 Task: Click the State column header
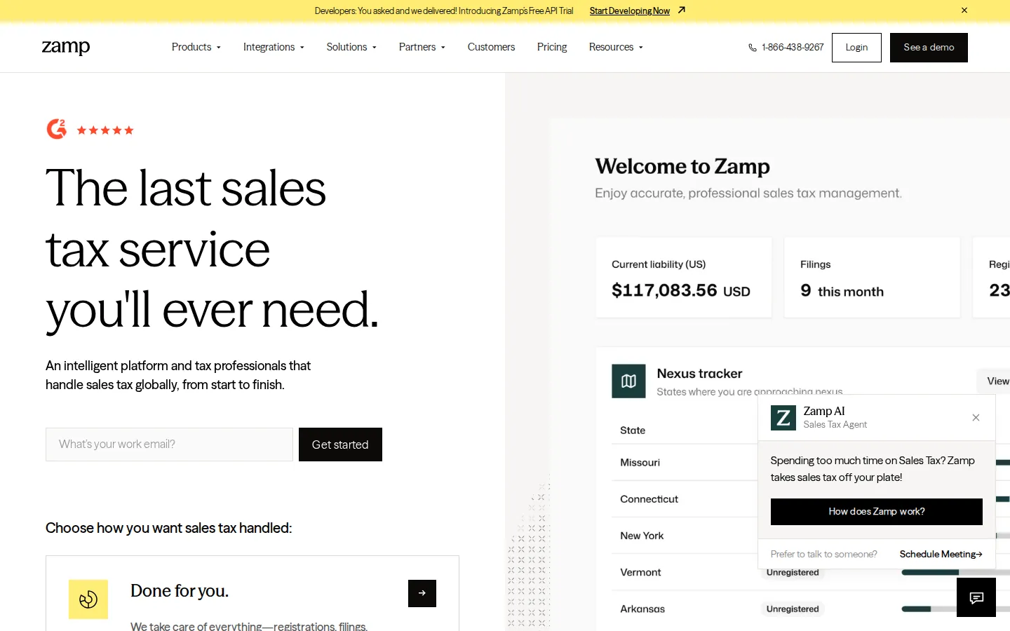(x=633, y=430)
